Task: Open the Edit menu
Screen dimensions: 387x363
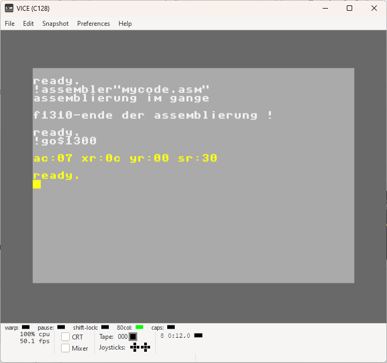Action: pos(28,24)
